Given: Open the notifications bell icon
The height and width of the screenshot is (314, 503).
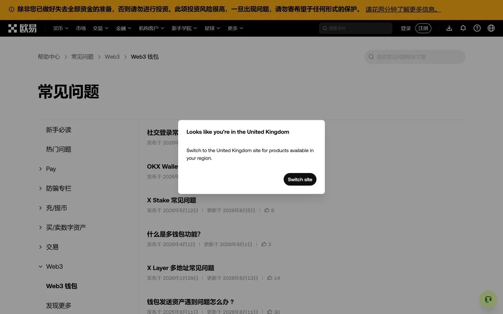Looking at the screenshot, I should 463,28.
